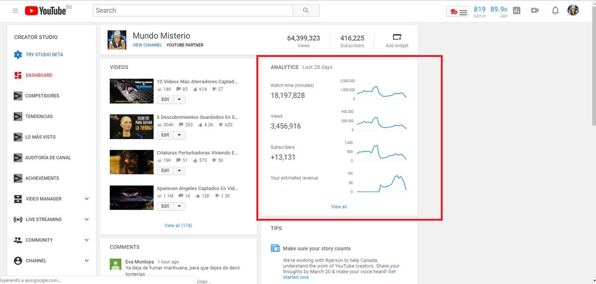Screen dimensions: 596x284
Task: Click Edit for Aparecen Angeles Captados
Action: click(165, 206)
